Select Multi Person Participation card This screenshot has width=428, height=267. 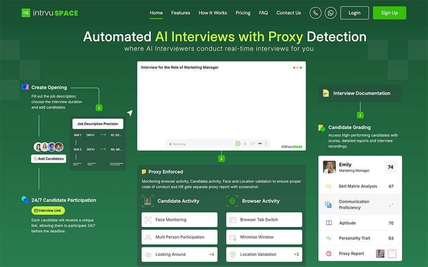coord(179,237)
